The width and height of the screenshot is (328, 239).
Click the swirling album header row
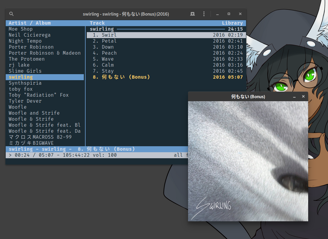tap(166, 29)
